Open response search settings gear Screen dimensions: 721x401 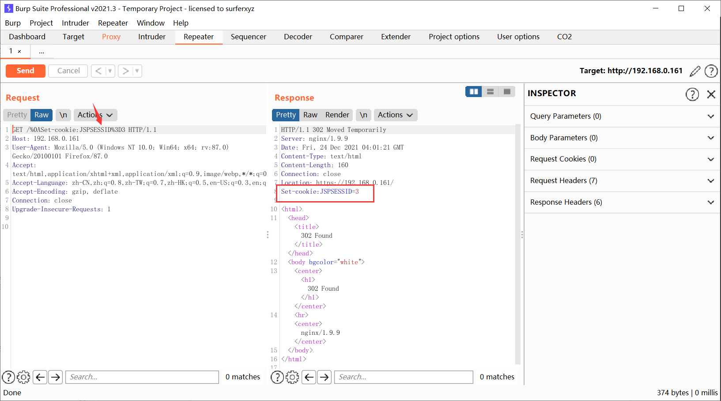(292, 377)
